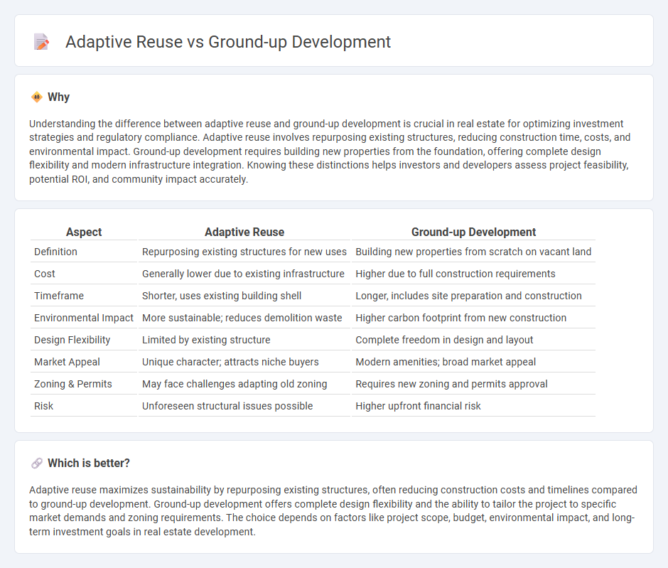Click cell 'Unique character; attracts niche buyers'

(244, 362)
